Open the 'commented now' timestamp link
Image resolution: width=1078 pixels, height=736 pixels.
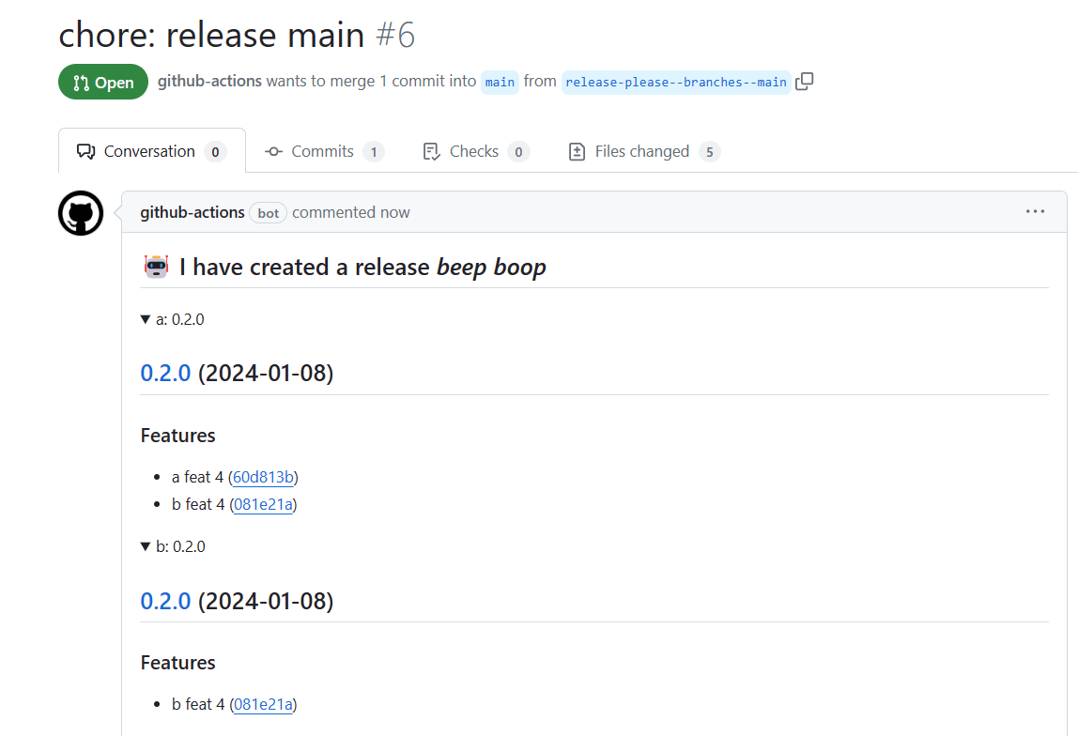(350, 212)
